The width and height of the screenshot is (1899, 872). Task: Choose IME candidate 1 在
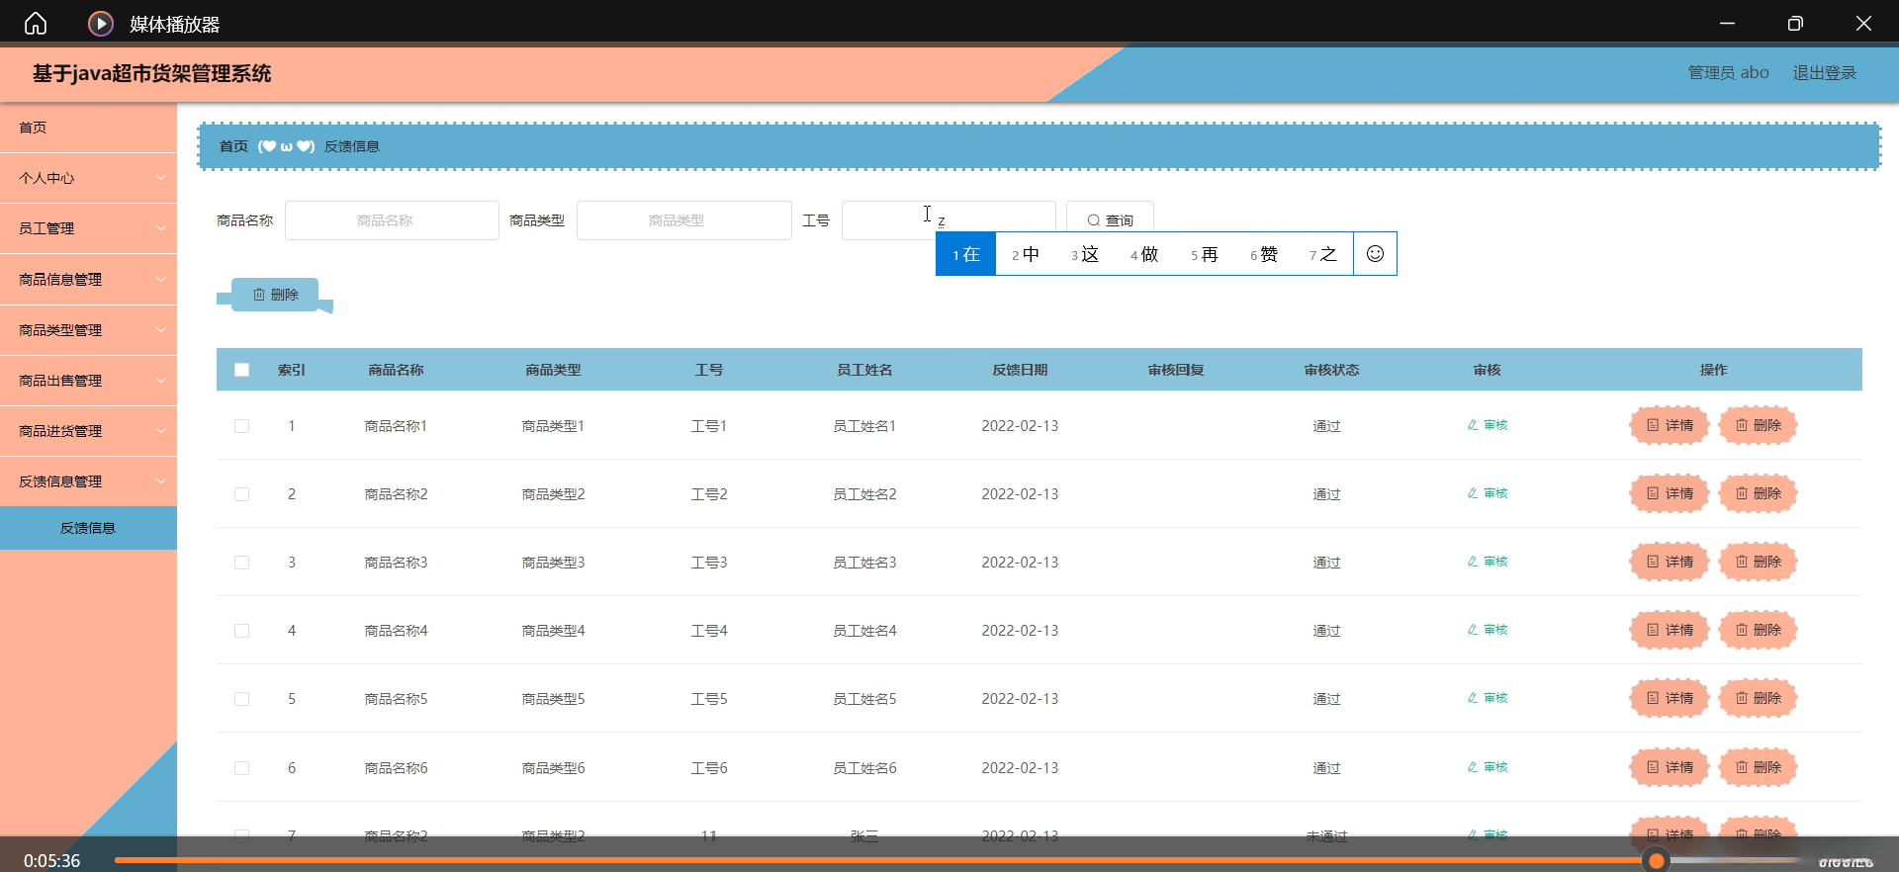(x=966, y=254)
